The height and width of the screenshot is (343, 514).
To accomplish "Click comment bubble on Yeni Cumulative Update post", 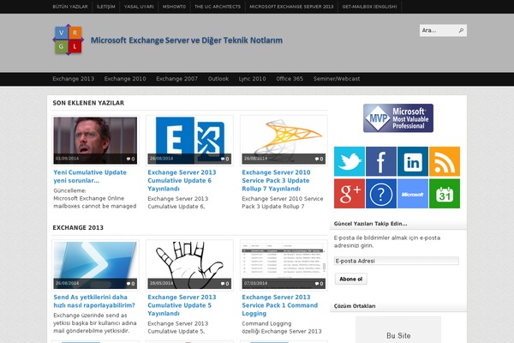I will pos(130,159).
